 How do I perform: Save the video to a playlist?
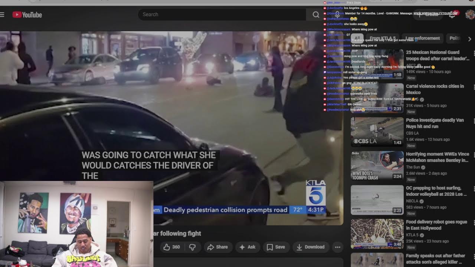tap(276, 247)
